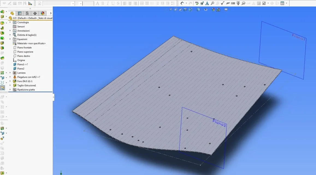Image resolution: width=316 pixels, height=175 pixels.
Task: Open the tables toolbar dropdown arrow
Action: (287, 3)
